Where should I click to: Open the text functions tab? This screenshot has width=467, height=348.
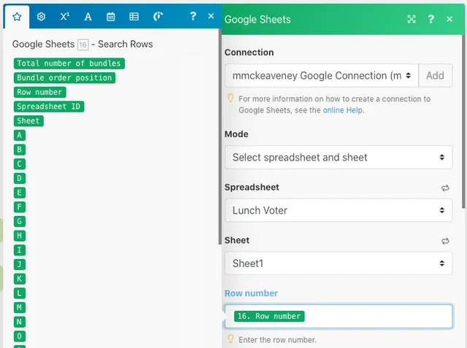[88, 16]
